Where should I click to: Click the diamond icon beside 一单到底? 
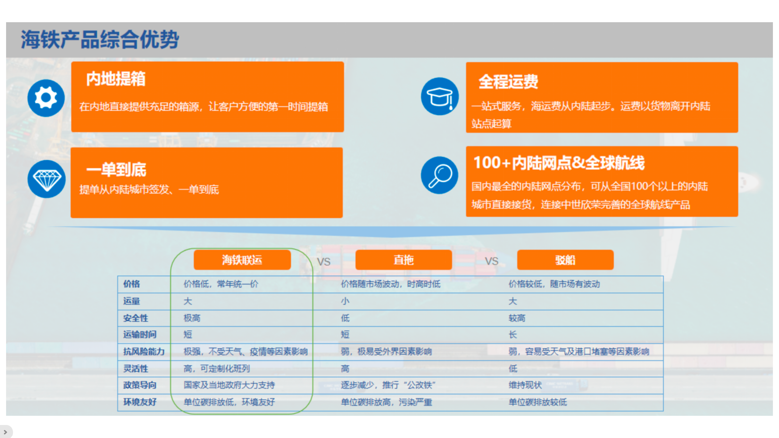tap(47, 179)
